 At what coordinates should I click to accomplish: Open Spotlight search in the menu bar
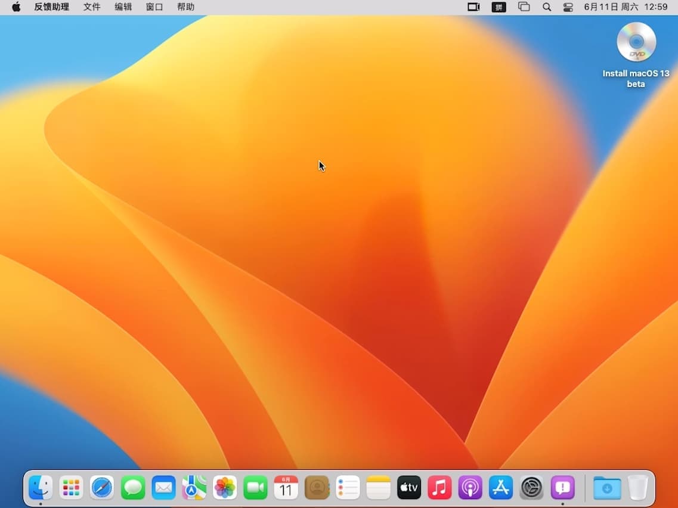(546, 7)
